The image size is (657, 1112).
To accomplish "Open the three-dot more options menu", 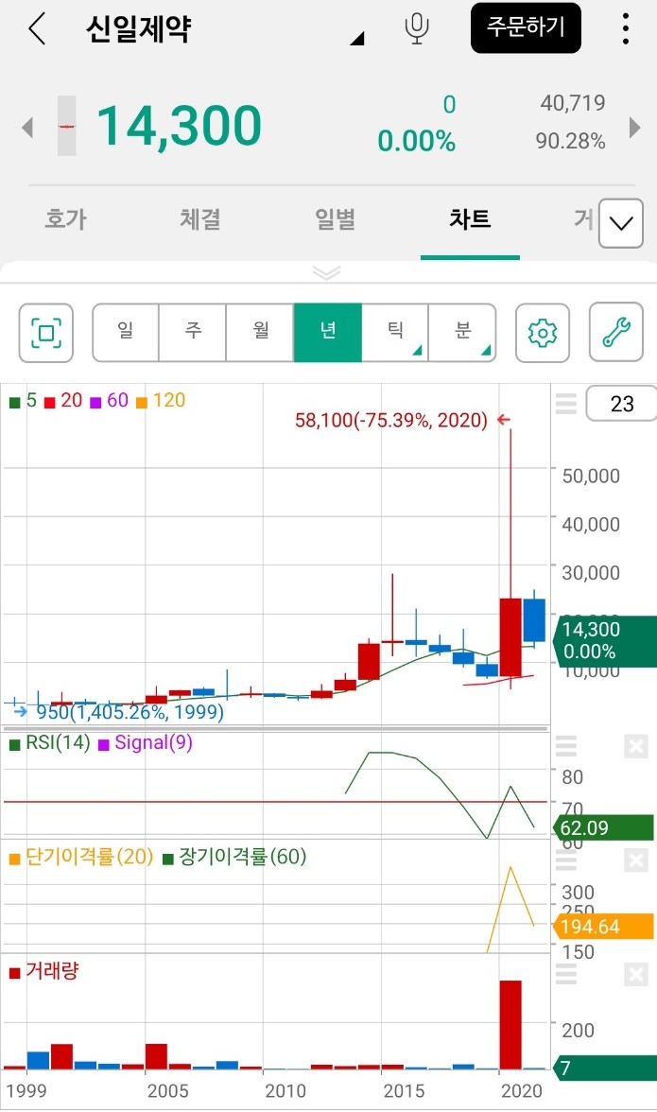I will (x=625, y=28).
